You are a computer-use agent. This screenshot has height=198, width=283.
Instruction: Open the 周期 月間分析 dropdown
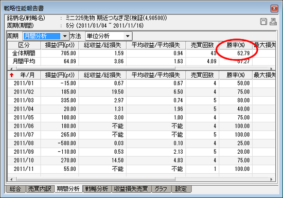pyautogui.click(x=65, y=36)
